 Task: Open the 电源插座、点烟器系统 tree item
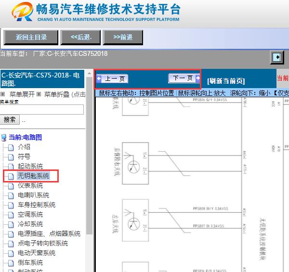click(49, 233)
